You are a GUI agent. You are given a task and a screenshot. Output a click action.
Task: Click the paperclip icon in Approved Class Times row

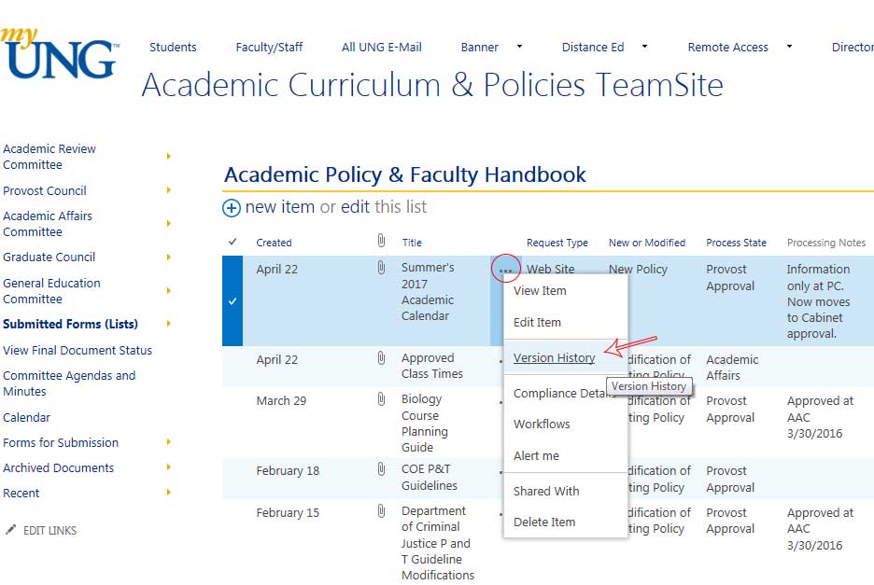pyautogui.click(x=381, y=357)
